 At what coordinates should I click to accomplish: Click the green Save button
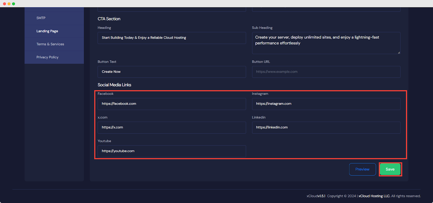pos(390,169)
